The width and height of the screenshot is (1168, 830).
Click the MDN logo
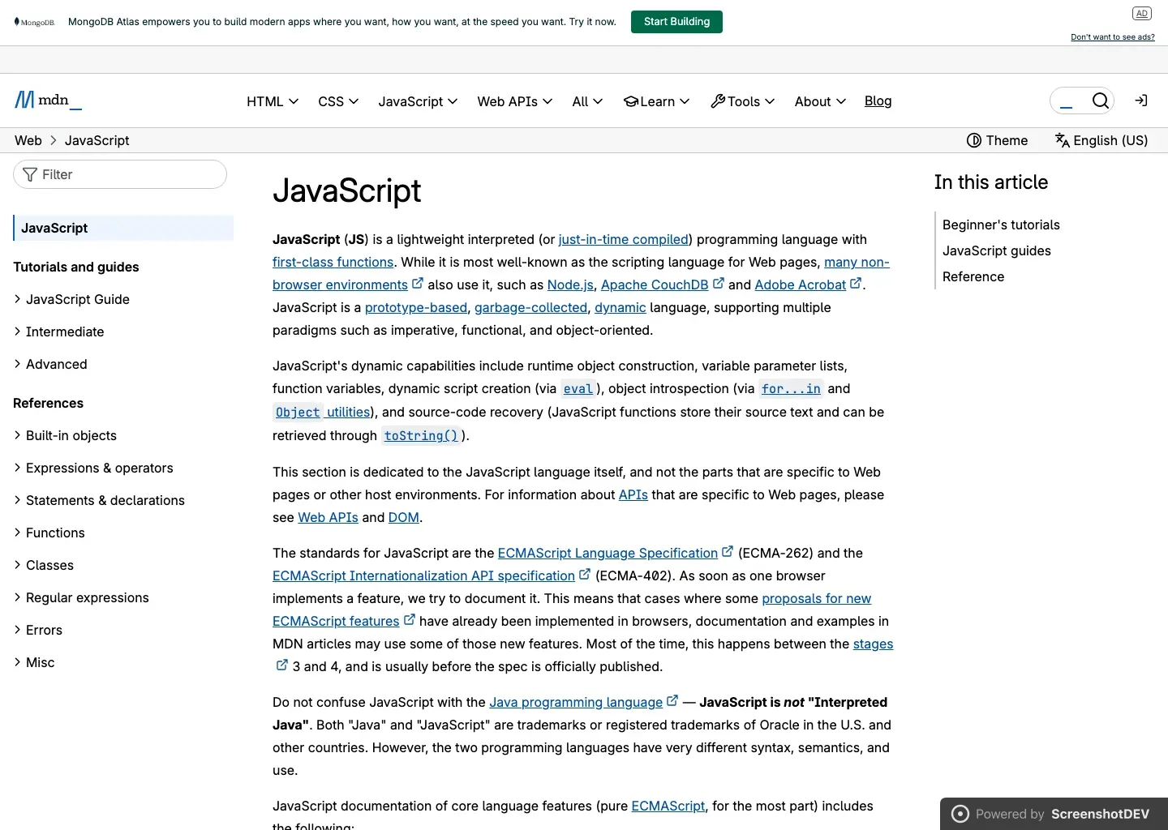point(48,100)
